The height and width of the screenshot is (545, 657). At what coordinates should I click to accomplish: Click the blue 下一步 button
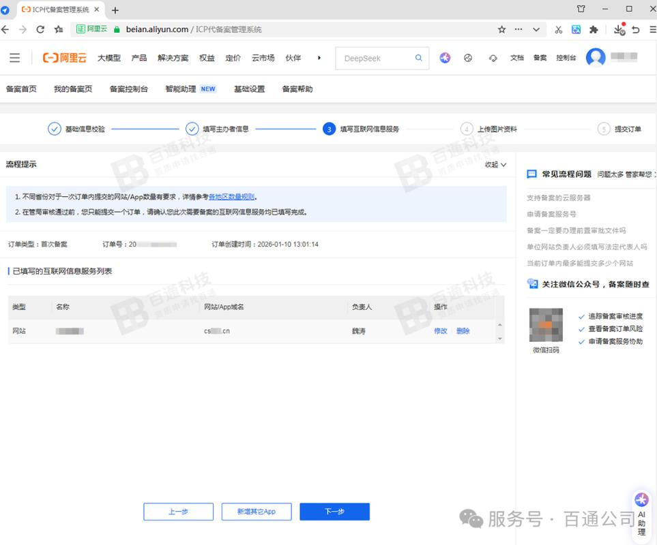334,512
